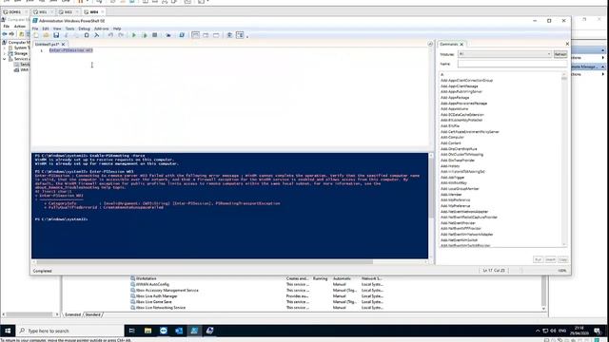The height and width of the screenshot is (342, 609).
Task: Open the View menu in PowerShell ISE
Action: tap(57, 28)
